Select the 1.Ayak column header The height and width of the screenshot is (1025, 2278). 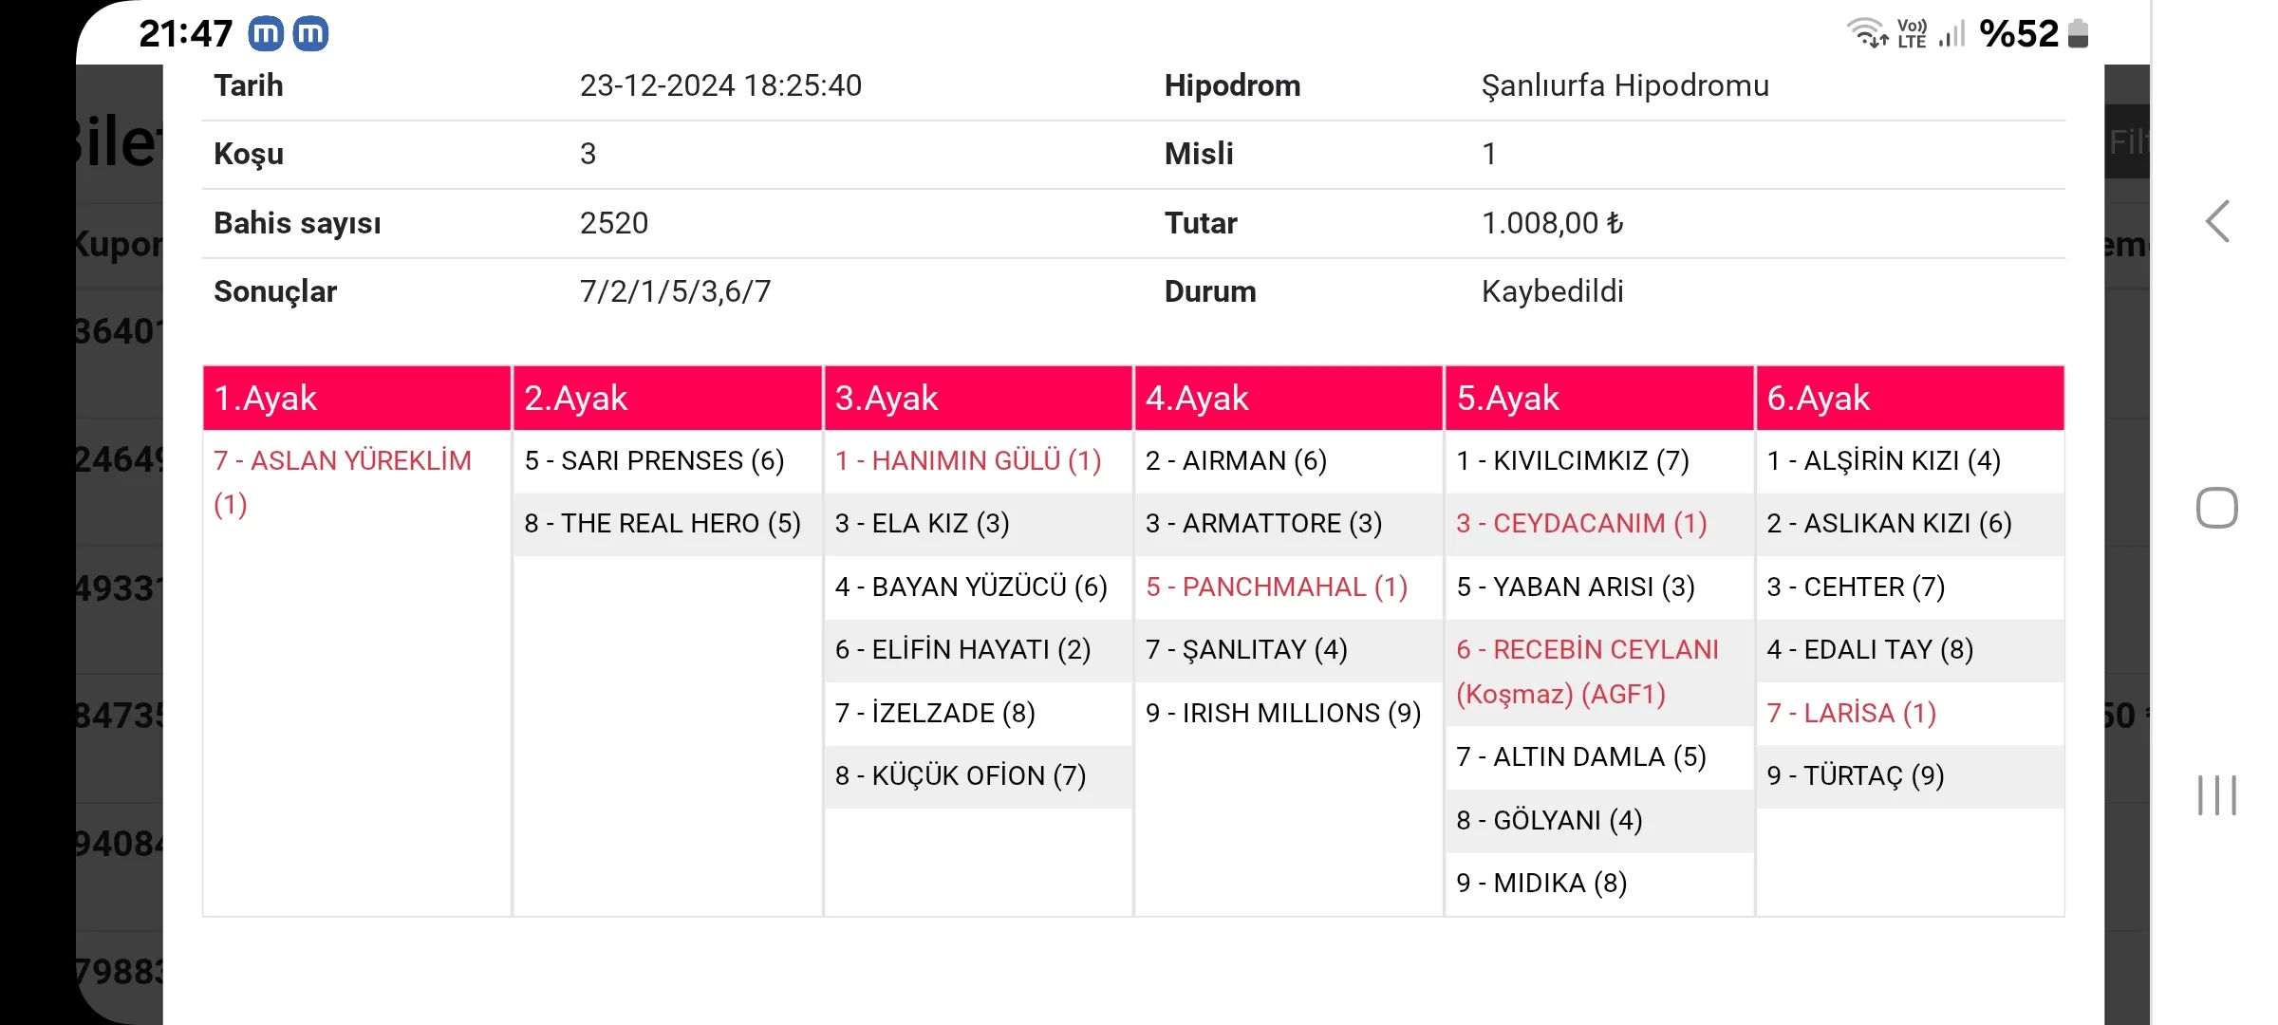pos(357,399)
